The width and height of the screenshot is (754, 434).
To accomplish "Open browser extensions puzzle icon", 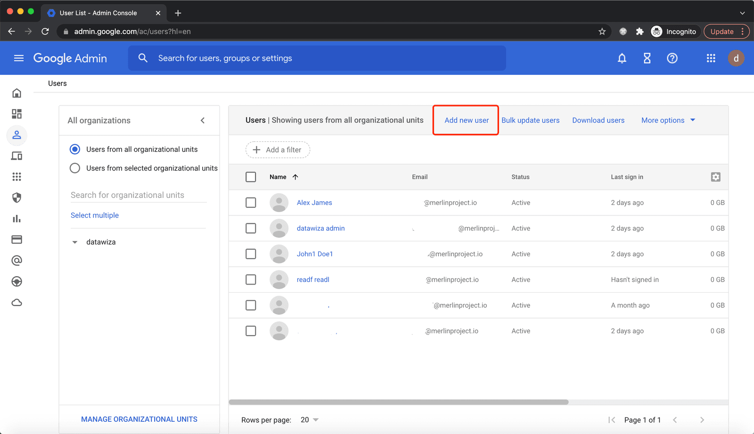I will [639, 32].
